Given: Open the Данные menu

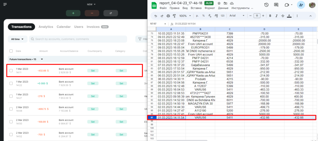Looking at the screenshot, I should pos(223,8).
